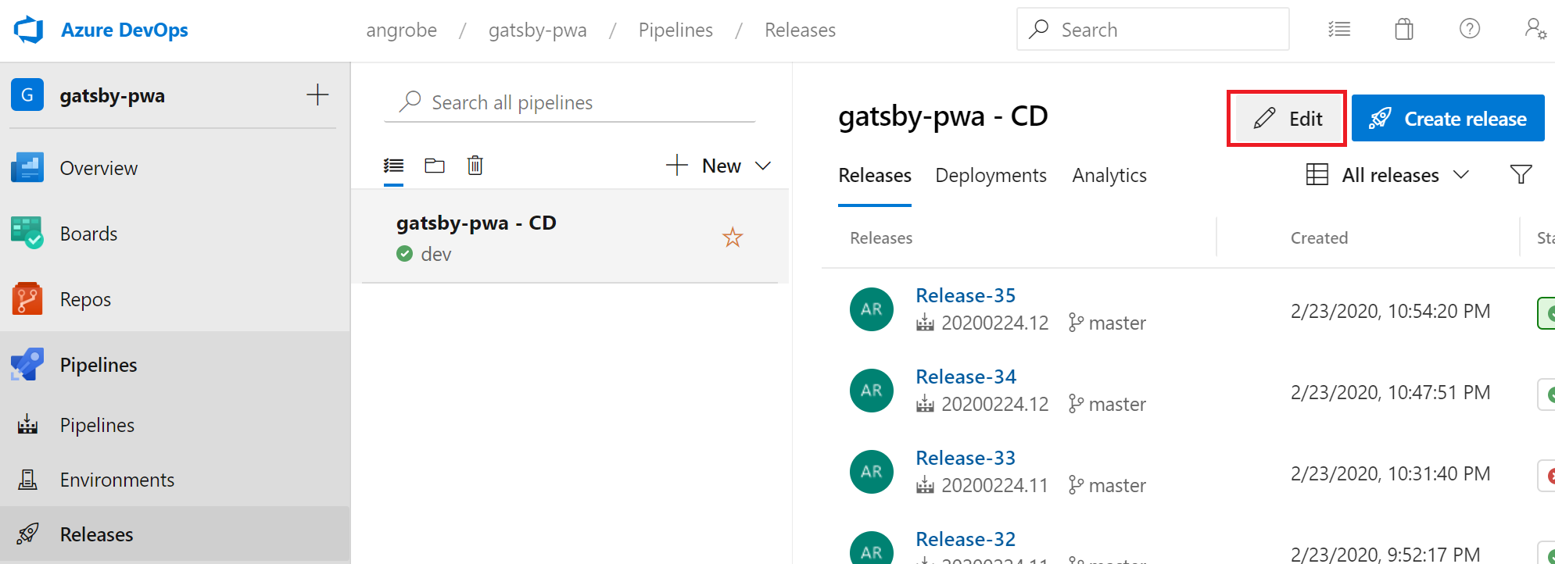
Task: Open Releases sub-item with rocket icon
Action: [175, 534]
